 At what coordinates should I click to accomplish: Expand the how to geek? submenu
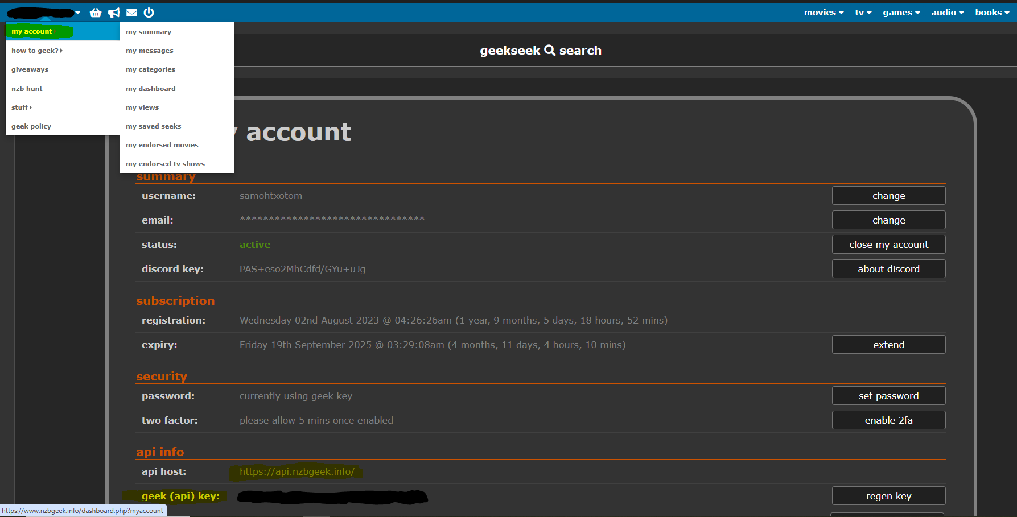(x=62, y=51)
